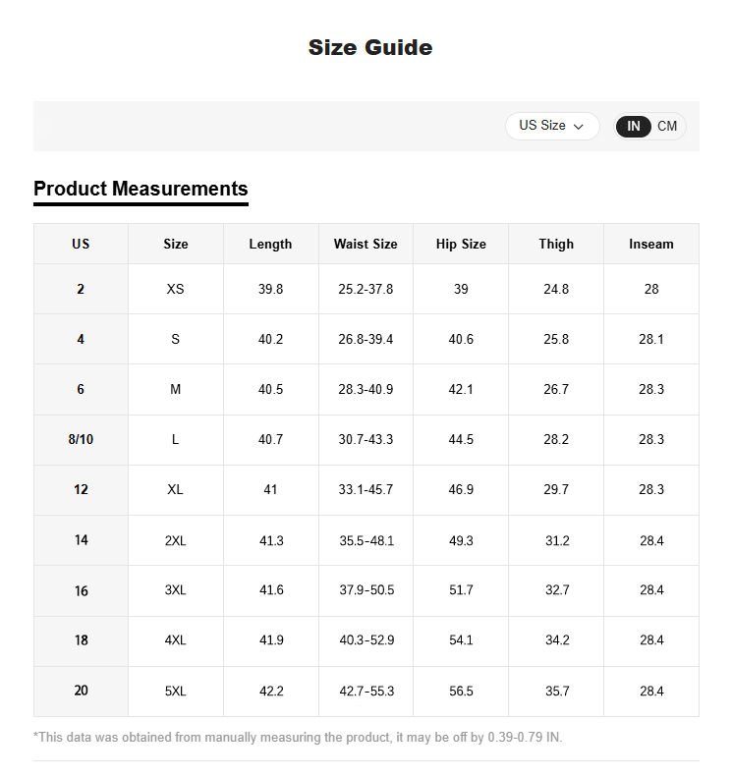Click the Hip Size column header

[x=461, y=244]
